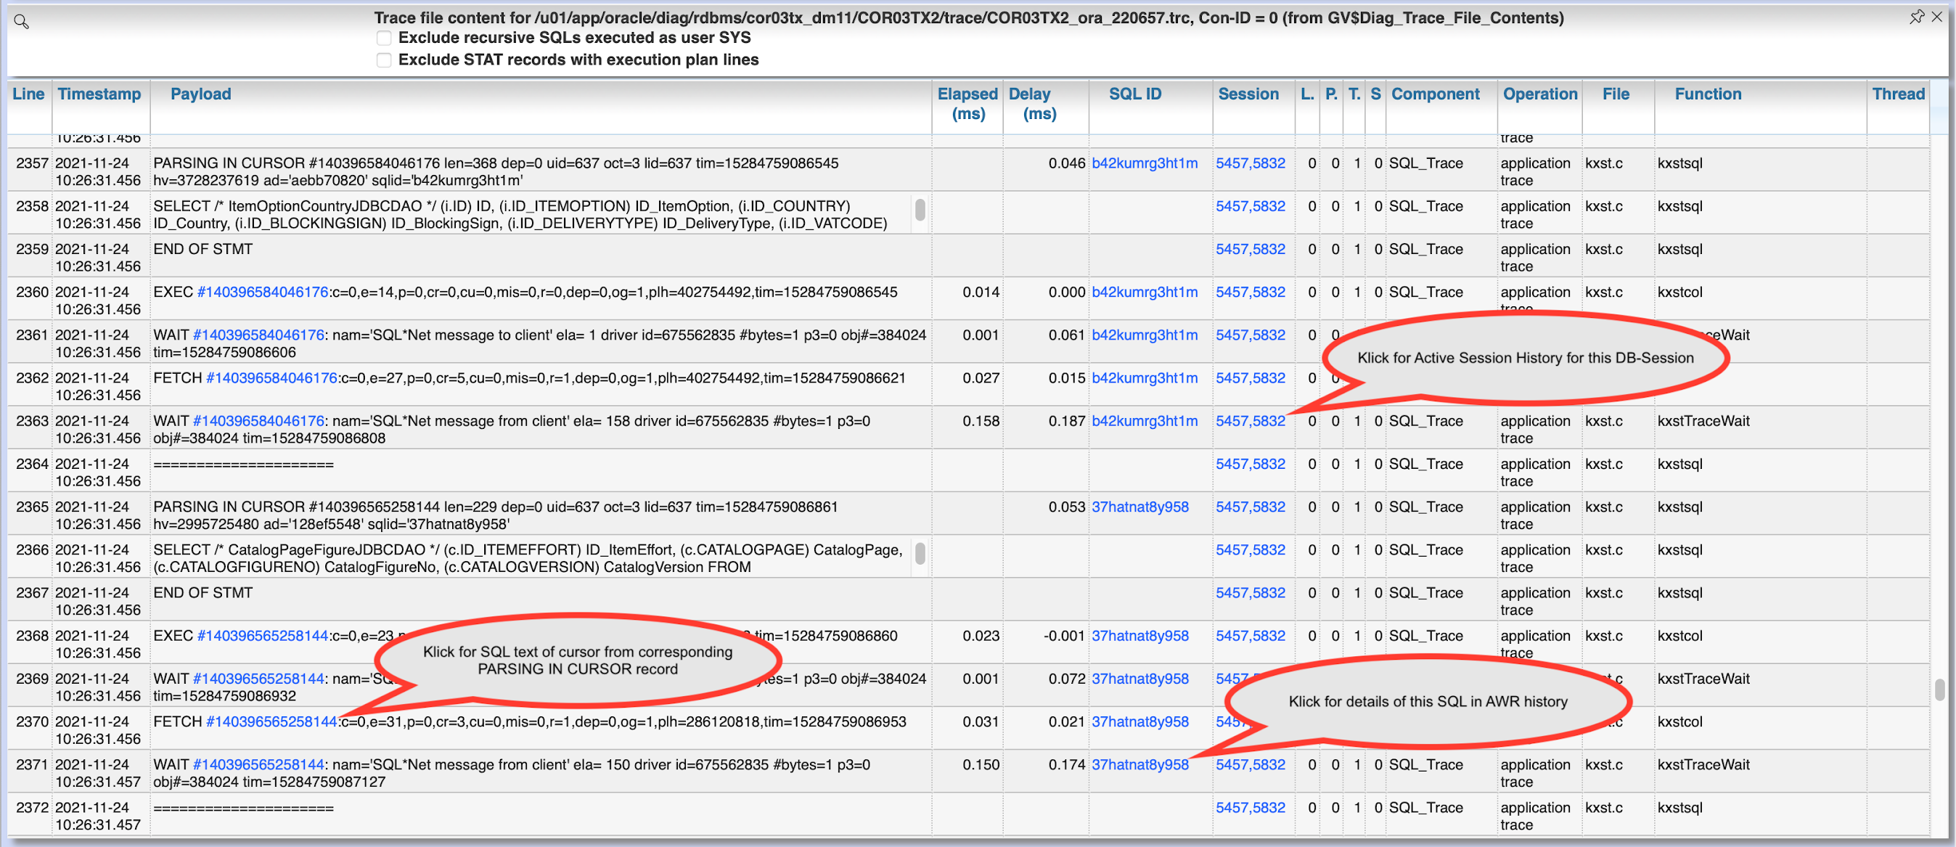Open Active Session History via session link on line 2363

pos(1251,421)
